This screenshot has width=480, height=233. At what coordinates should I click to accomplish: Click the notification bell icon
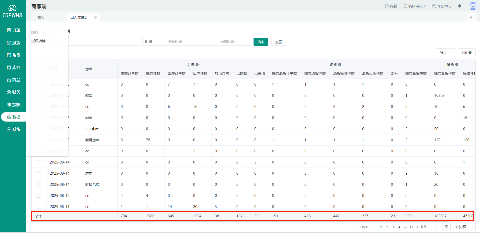coord(460,6)
